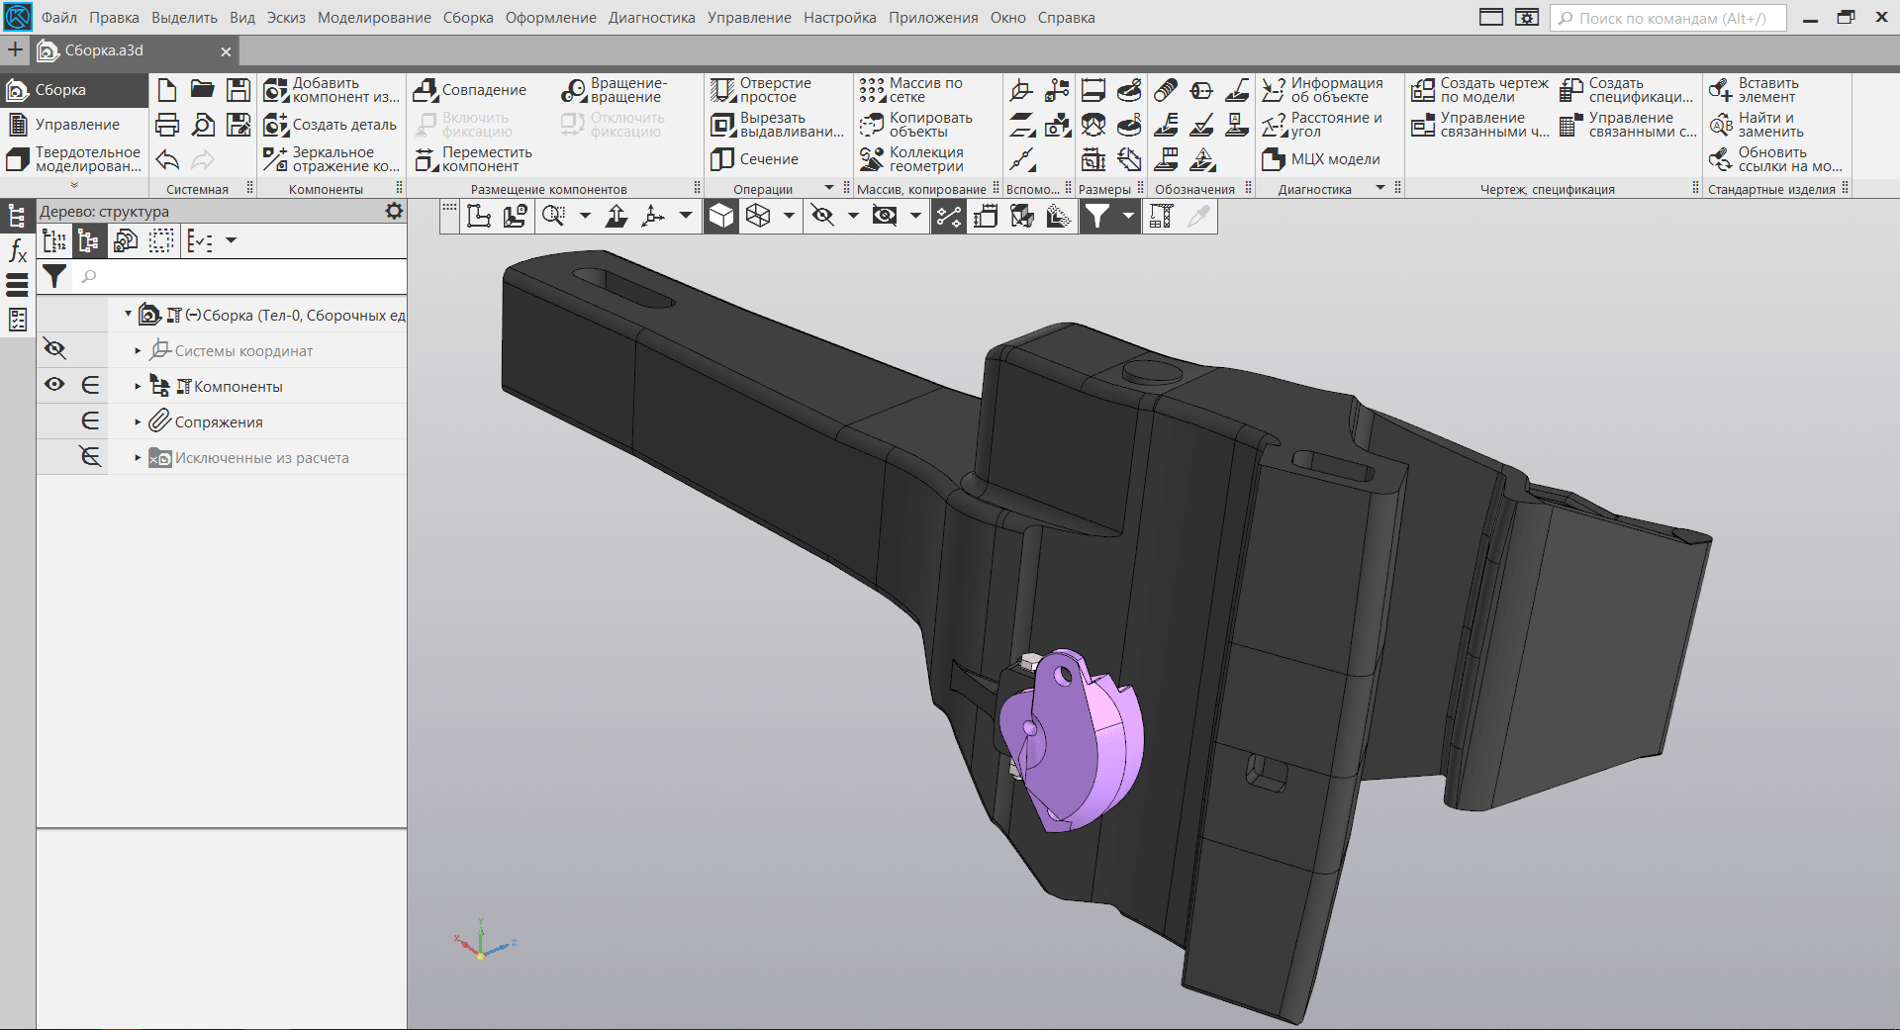Open tree settings gear icon
The width and height of the screenshot is (1900, 1030).
pos(394,211)
